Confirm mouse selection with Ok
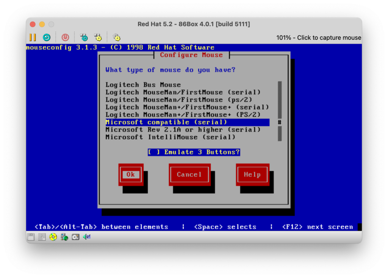 tap(131, 175)
